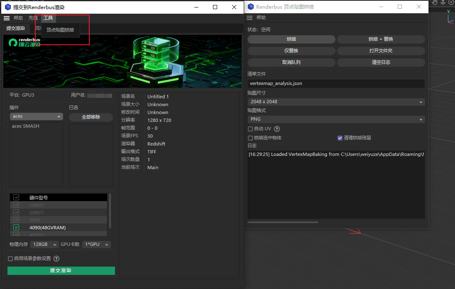Open the 充值 menu
Image resolution: width=455 pixels, height=289 pixels.
coord(33,18)
